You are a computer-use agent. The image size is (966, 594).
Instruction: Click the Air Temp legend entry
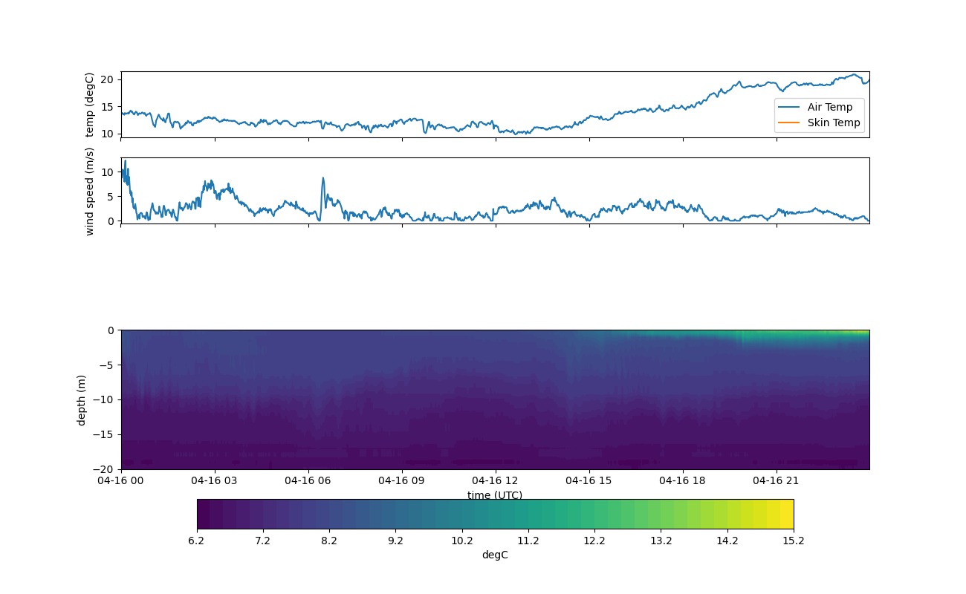tap(830, 108)
